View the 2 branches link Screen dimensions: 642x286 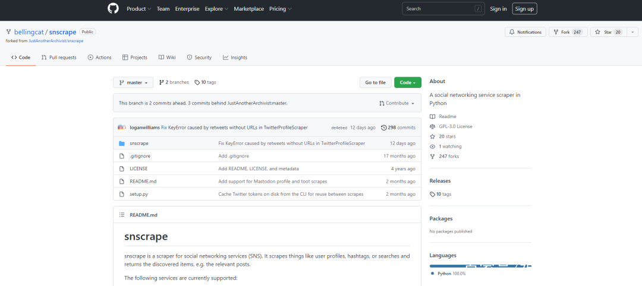coord(174,82)
